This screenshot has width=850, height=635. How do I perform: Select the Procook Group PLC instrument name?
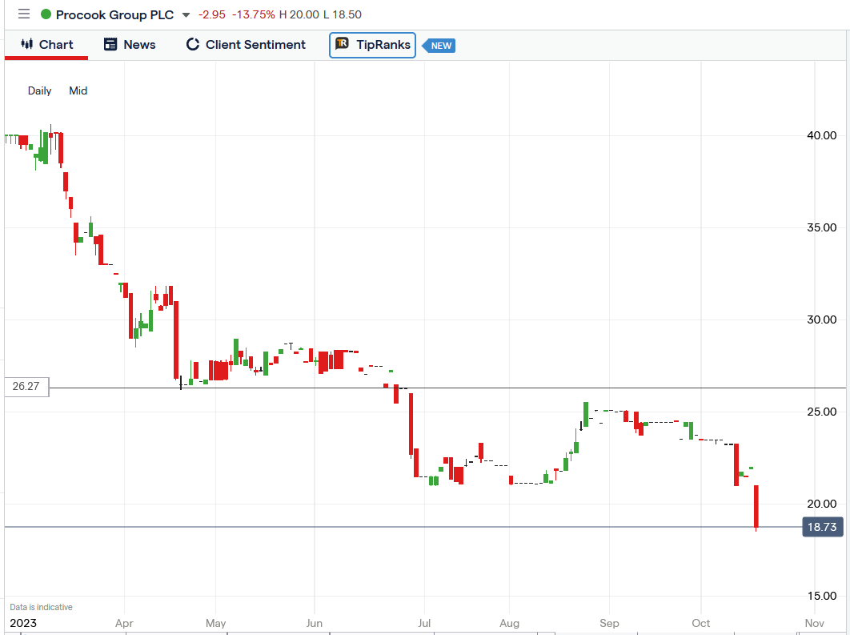click(x=115, y=14)
